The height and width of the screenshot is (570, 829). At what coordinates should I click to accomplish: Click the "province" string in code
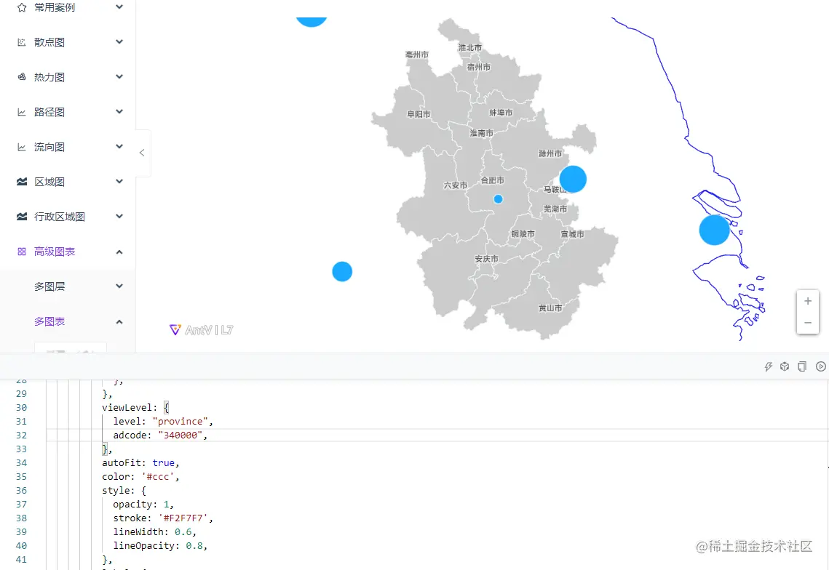coord(180,422)
